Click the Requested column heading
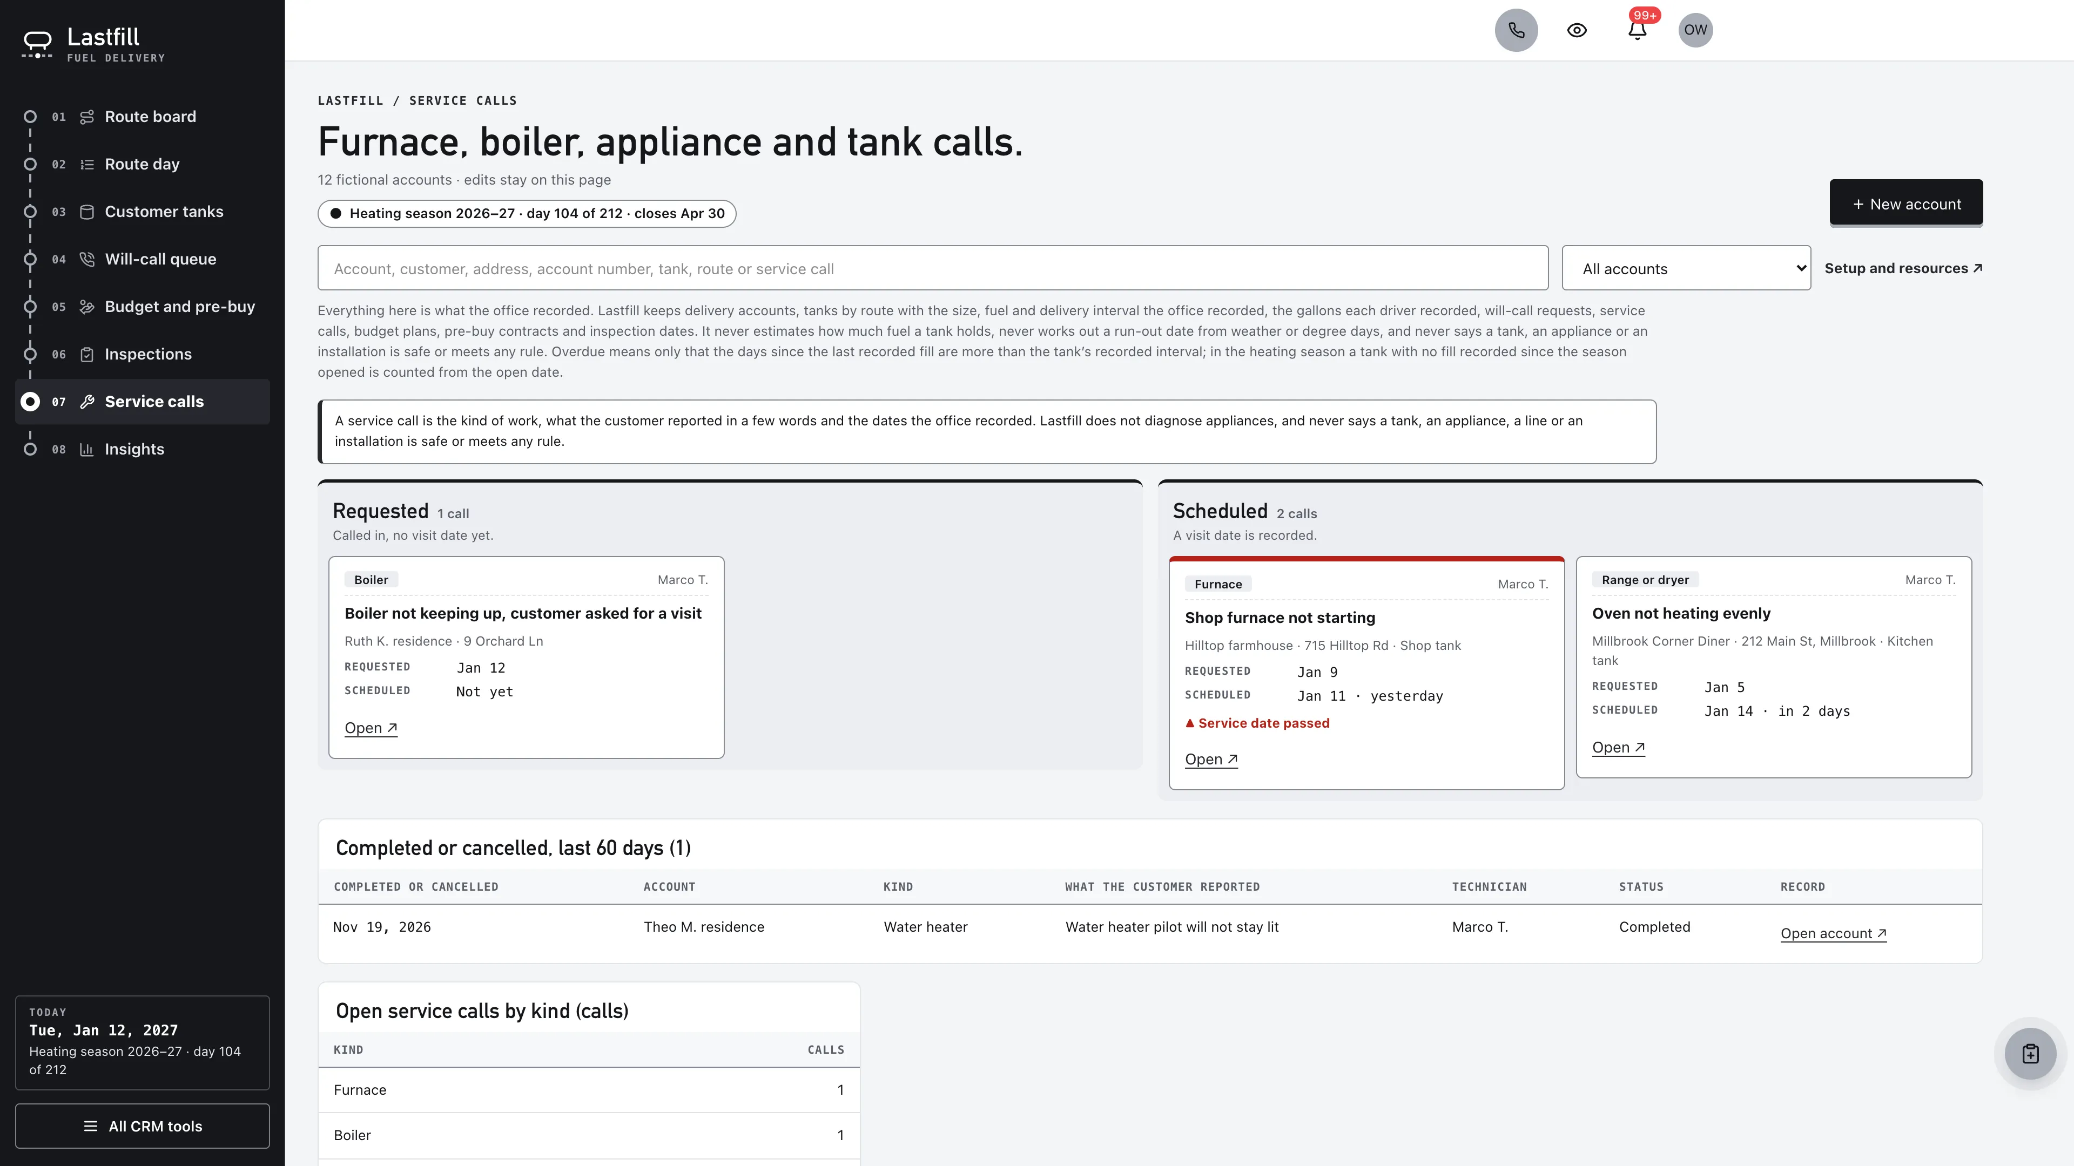The width and height of the screenshot is (2074, 1166). [x=380, y=511]
